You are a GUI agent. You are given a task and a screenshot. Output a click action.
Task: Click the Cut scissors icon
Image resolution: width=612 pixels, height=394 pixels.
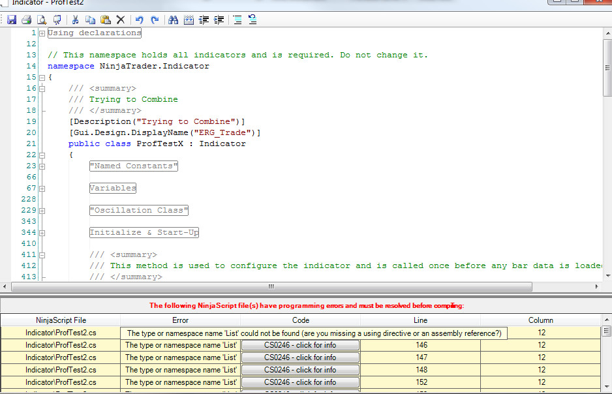pos(75,20)
